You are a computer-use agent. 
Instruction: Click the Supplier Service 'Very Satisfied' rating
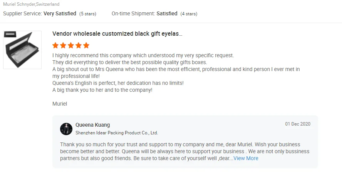pyautogui.click(x=60, y=13)
